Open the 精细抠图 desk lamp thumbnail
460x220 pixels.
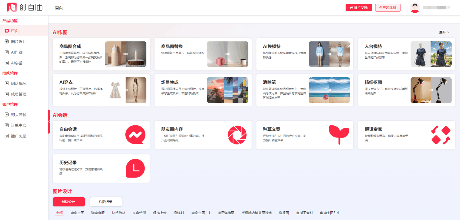[x=431, y=90]
